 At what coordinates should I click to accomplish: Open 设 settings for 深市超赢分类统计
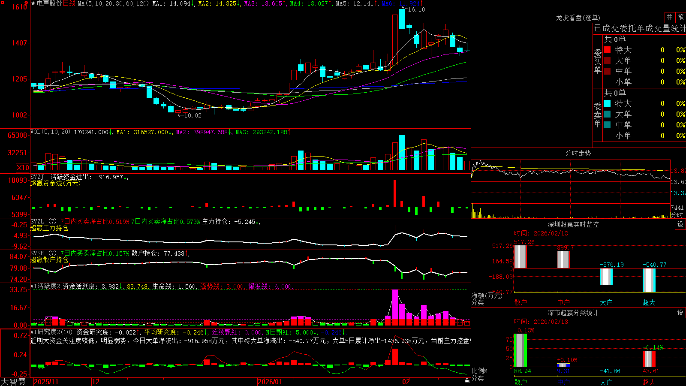click(x=680, y=313)
